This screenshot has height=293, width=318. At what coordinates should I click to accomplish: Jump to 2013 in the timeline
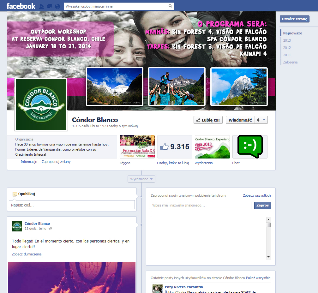pos(287,40)
